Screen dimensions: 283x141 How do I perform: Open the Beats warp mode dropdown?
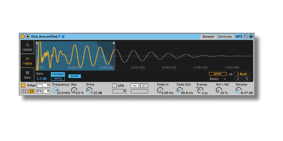(218, 79)
